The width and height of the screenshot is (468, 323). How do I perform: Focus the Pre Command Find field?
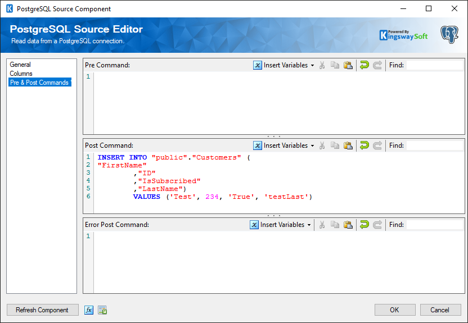point(435,65)
